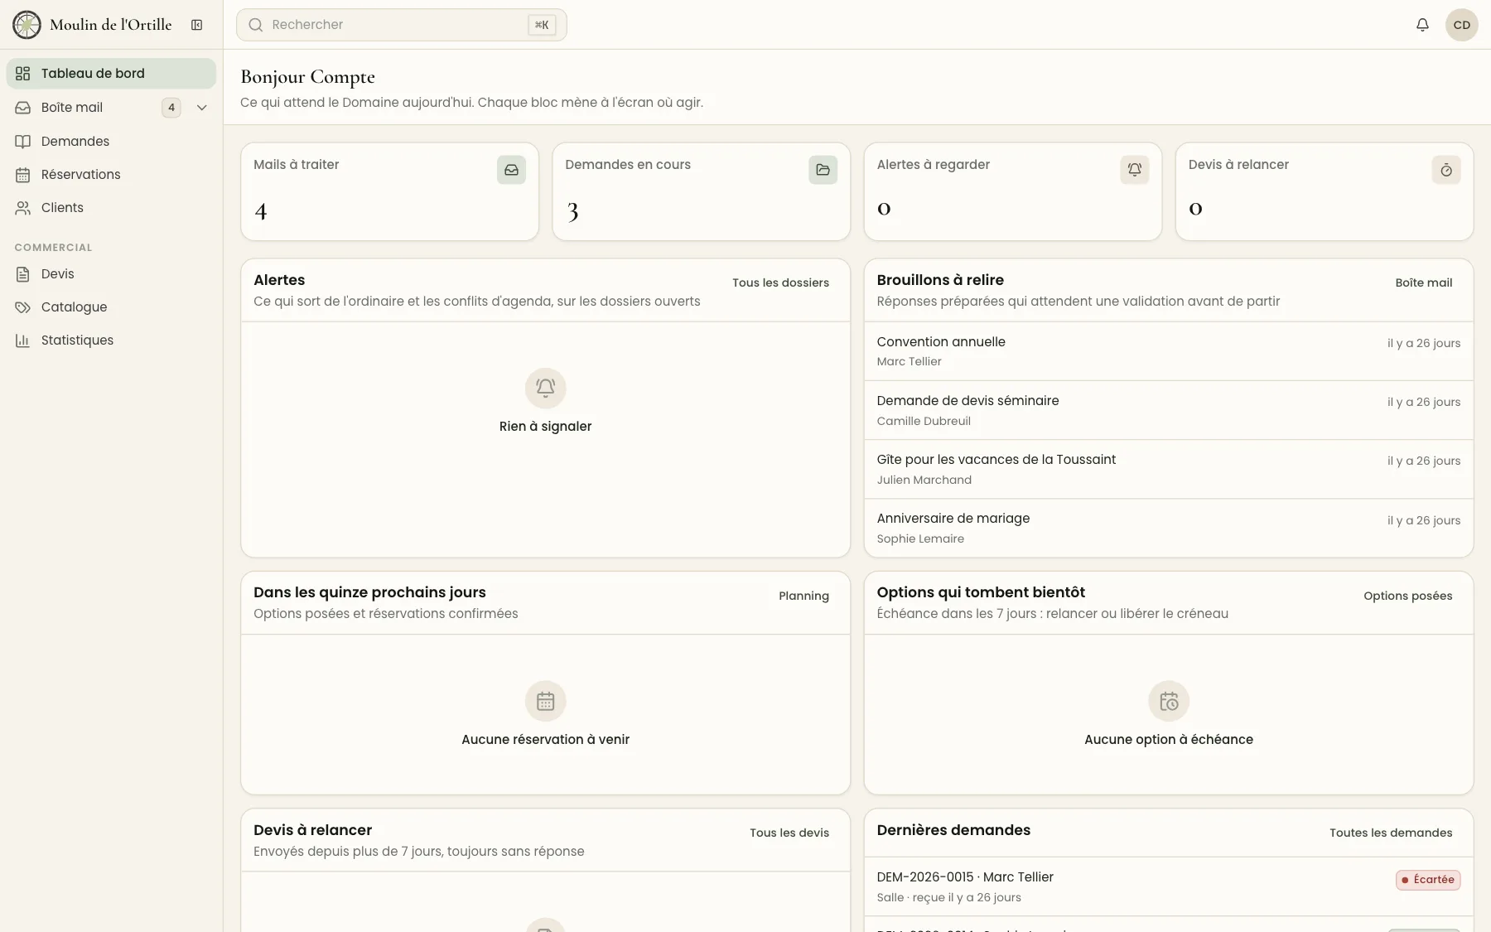Viewport: 1491px width, 932px height.
Task: Open request DEM-2026-0015 · Marc Tellier
Action: click(x=1169, y=886)
